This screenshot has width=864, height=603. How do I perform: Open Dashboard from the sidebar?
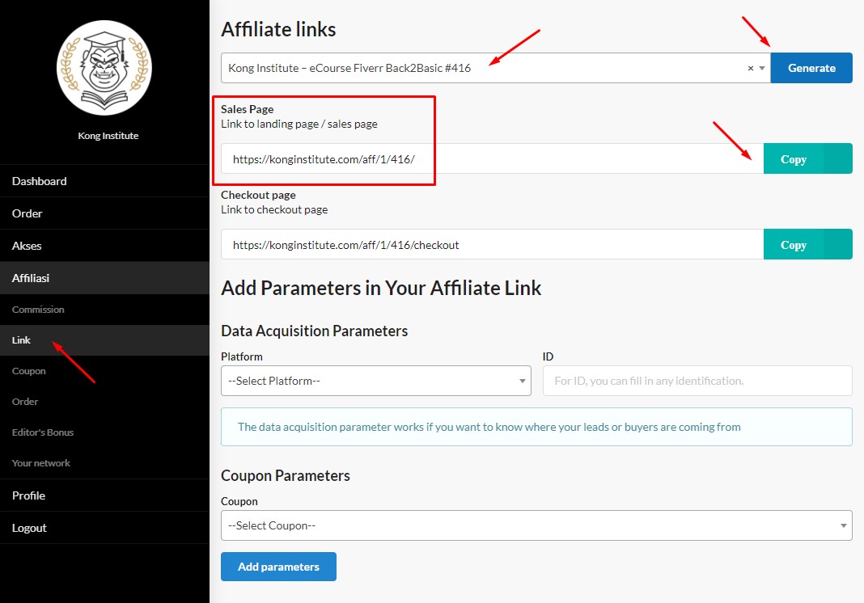[x=40, y=181]
